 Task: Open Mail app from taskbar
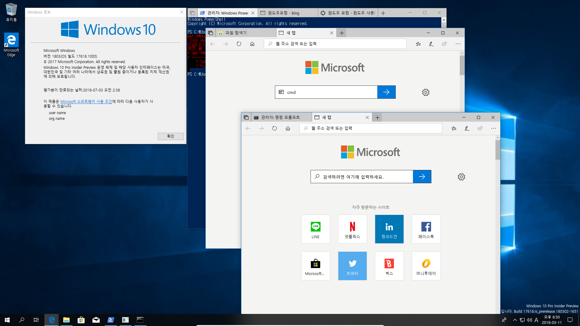96,320
